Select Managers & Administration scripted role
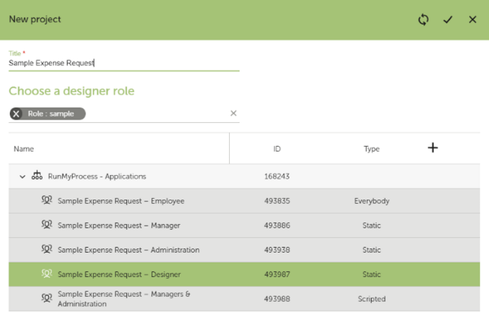 [245, 299]
